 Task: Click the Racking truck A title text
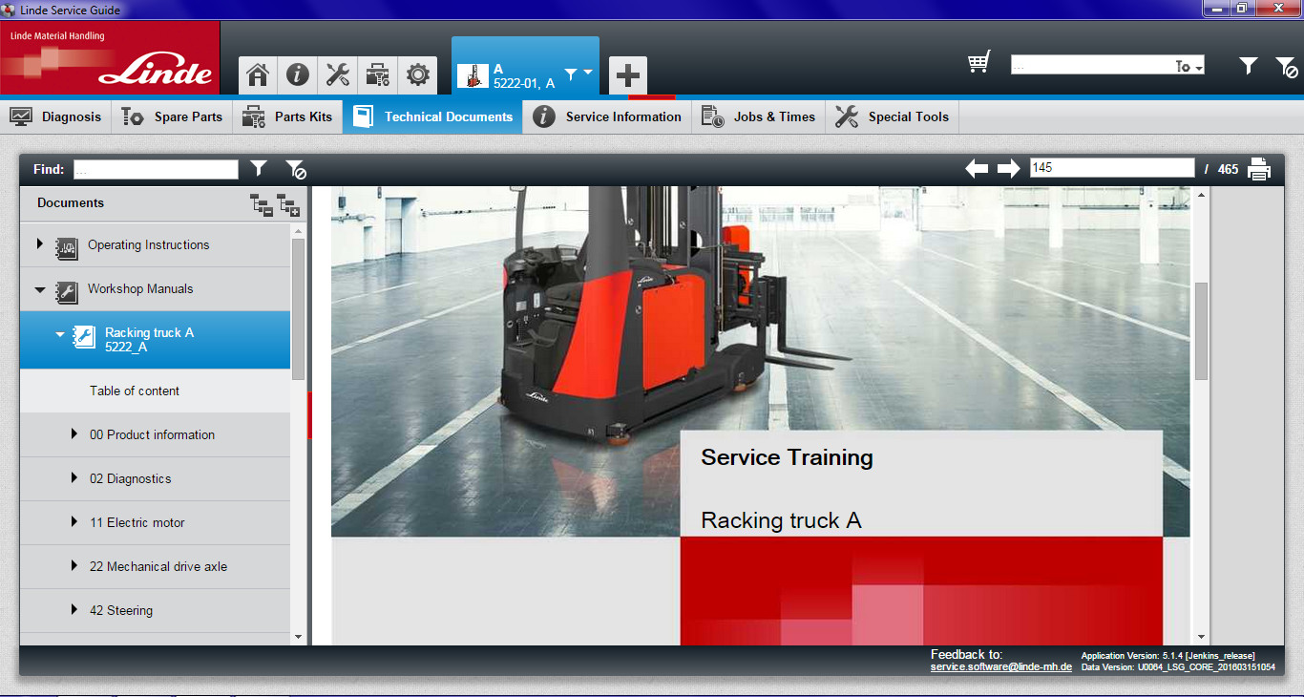pos(781,520)
